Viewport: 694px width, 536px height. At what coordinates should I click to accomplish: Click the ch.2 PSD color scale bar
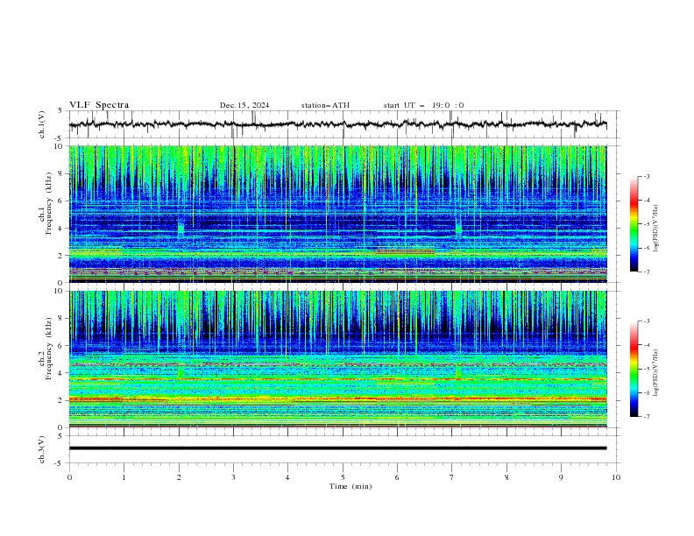634,369
